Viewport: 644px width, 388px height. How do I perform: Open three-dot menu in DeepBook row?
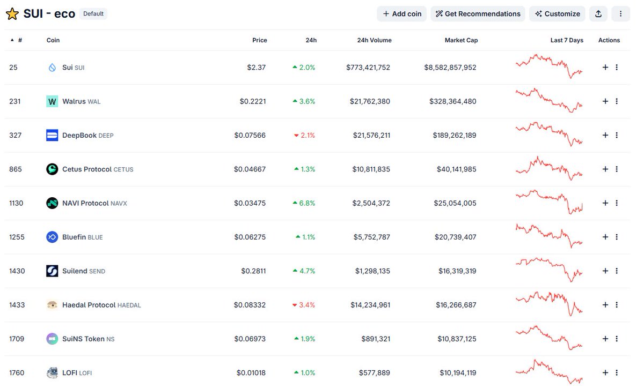pos(617,135)
